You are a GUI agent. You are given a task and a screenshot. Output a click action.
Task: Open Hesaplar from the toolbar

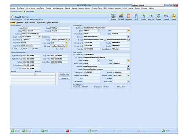click(x=128, y=16)
